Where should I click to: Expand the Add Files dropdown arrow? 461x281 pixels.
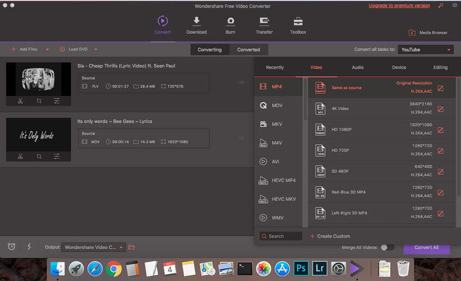pyautogui.click(x=47, y=49)
